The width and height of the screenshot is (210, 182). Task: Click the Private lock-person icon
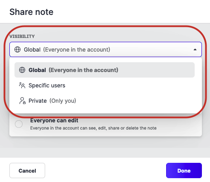(22, 101)
